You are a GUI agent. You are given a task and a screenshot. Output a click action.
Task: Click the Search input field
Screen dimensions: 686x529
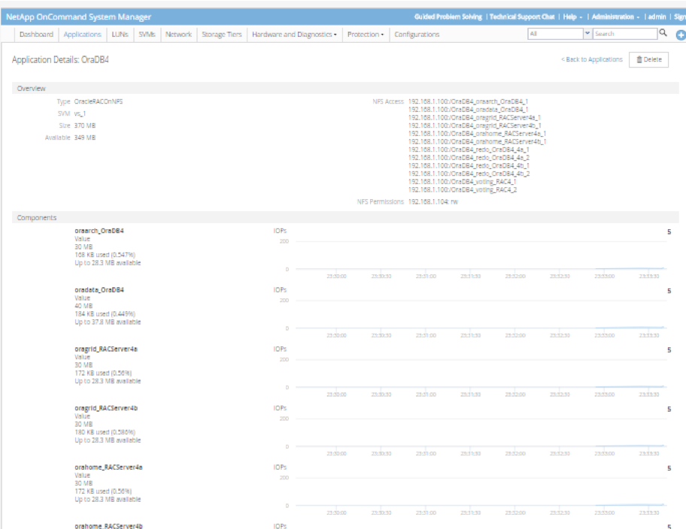pyautogui.click(x=625, y=34)
